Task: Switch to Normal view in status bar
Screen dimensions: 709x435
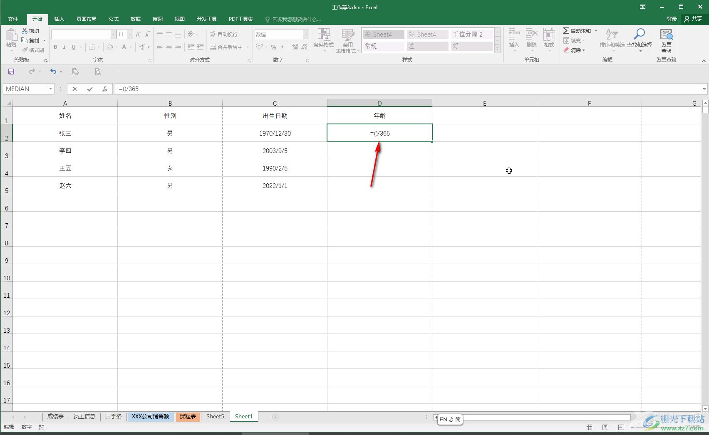Action: point(589,427)
